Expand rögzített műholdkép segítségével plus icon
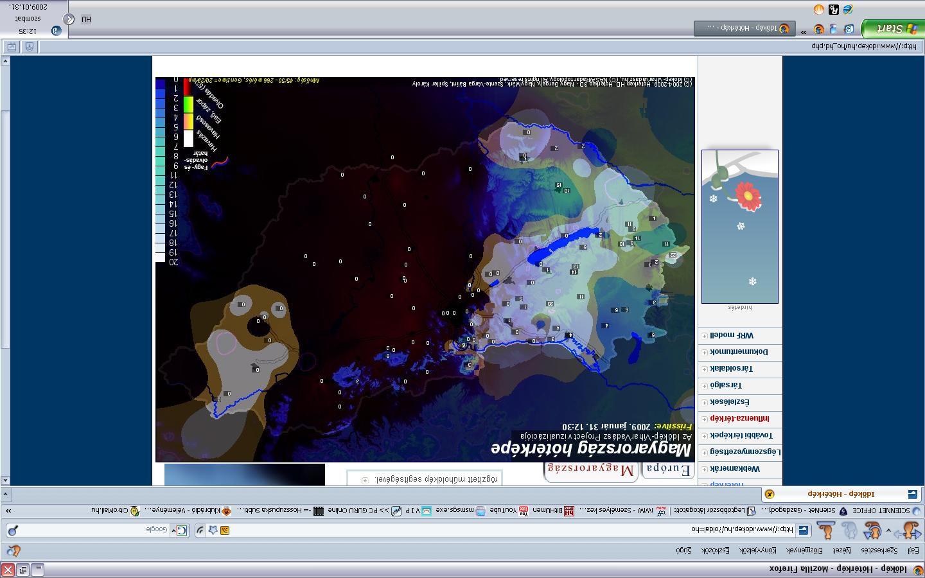The width and height of the screenshot is (925, 578). [364, 480]
